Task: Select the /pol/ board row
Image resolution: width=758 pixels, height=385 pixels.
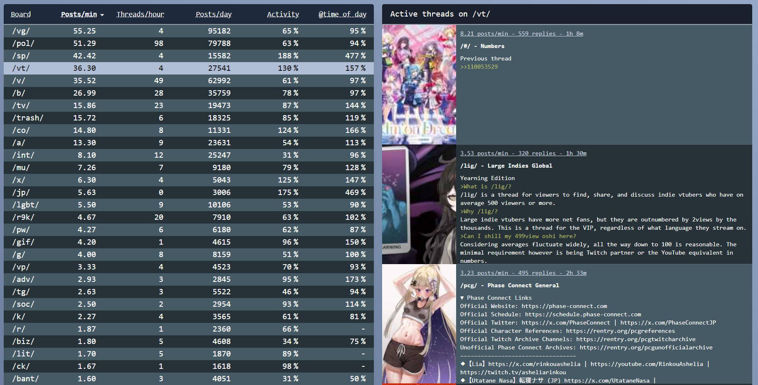Action: [x=189, y=43]
